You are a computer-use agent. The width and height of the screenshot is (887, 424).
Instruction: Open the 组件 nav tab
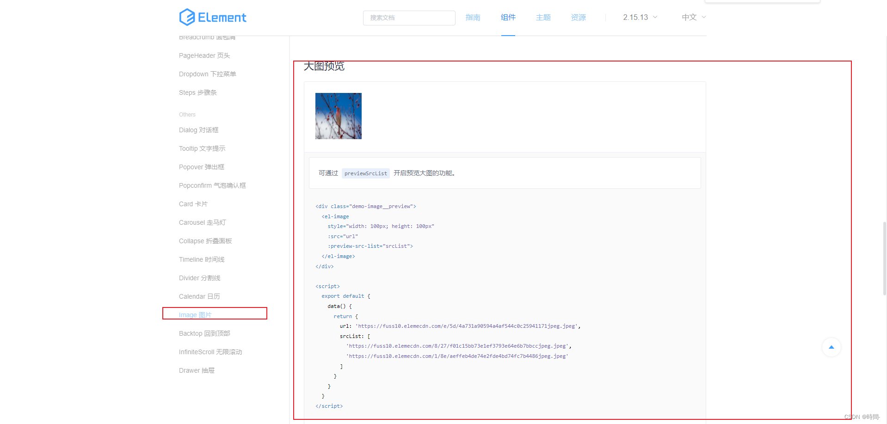[x=508, y=17]
